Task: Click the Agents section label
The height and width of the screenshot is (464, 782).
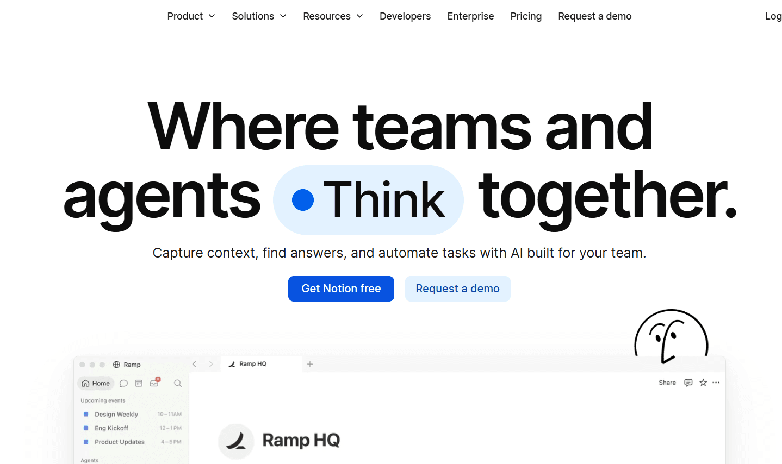Action: point(90,460)
